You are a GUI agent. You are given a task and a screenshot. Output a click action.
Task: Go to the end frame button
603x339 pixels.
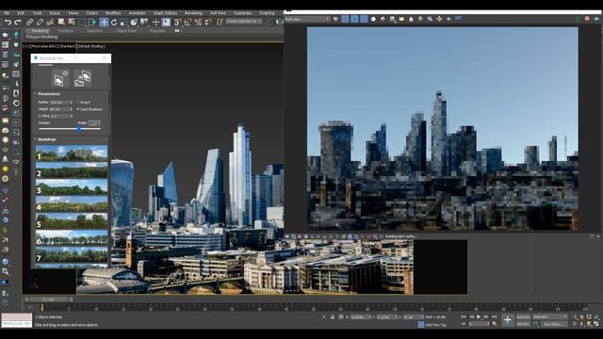[x=494, y=317]
